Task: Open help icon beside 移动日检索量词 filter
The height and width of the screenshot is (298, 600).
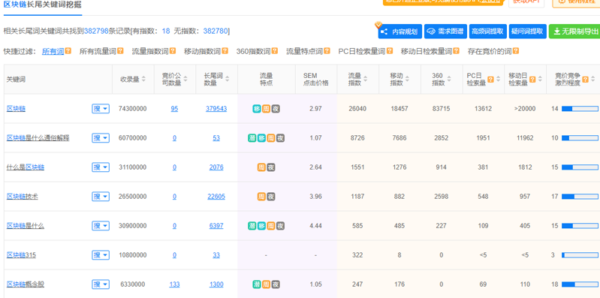Action: click(x=456, y=51)
